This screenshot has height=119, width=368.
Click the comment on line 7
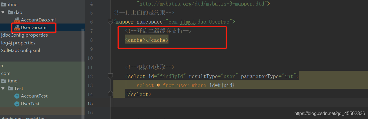pos(158,31)
